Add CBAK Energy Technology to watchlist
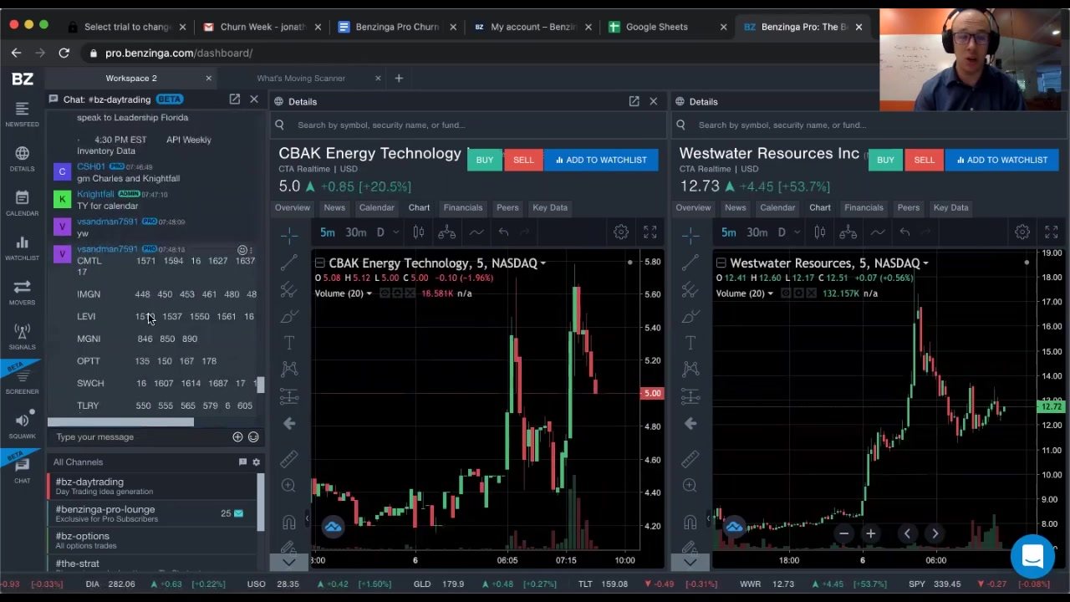Image resolution: width=1070 pixels, height=602 pixels. (601, 160)
